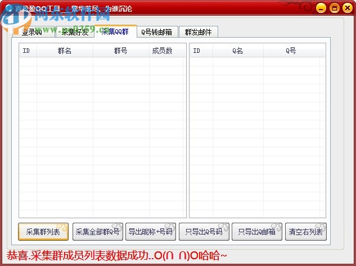The image size is (356, 266).
Task: Go to the Q号转邮箱 tab
Action: point(157,32)
